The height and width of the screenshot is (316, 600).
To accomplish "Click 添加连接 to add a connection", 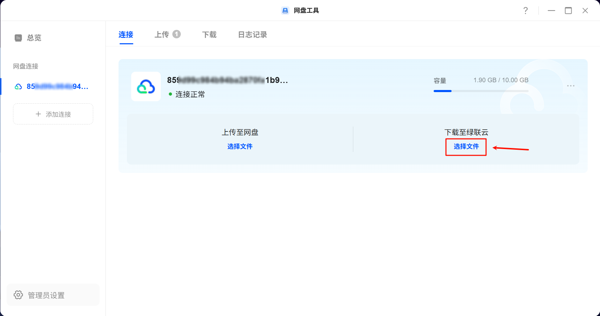I will pyautogui.click(x=53, y=114).
